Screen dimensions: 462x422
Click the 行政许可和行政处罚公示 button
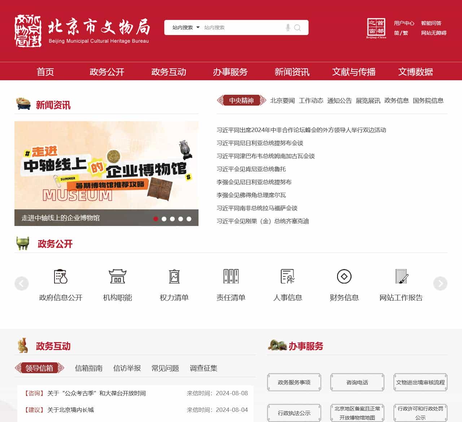coord(420,413)
